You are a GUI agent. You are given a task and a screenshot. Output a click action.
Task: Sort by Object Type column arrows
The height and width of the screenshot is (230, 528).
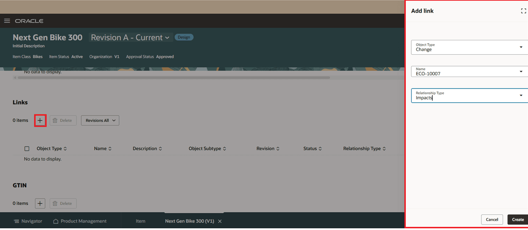point(65,149)
